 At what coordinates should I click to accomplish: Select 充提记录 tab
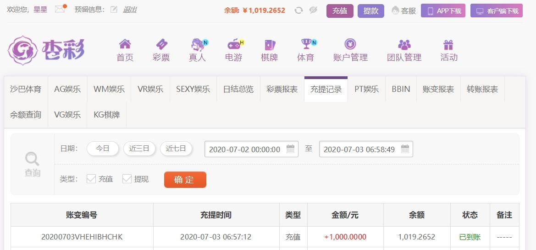(326, 89)
